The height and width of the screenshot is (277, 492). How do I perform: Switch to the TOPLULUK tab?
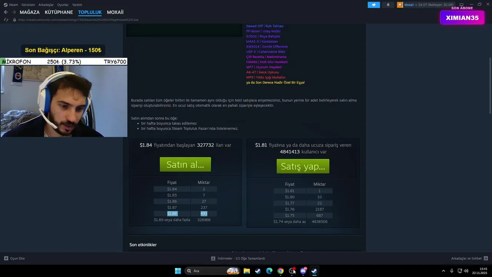[90, 12]
